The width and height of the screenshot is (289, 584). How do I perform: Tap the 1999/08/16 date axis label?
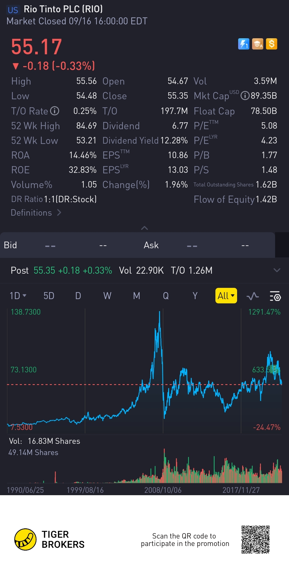[x=85, y=490]
